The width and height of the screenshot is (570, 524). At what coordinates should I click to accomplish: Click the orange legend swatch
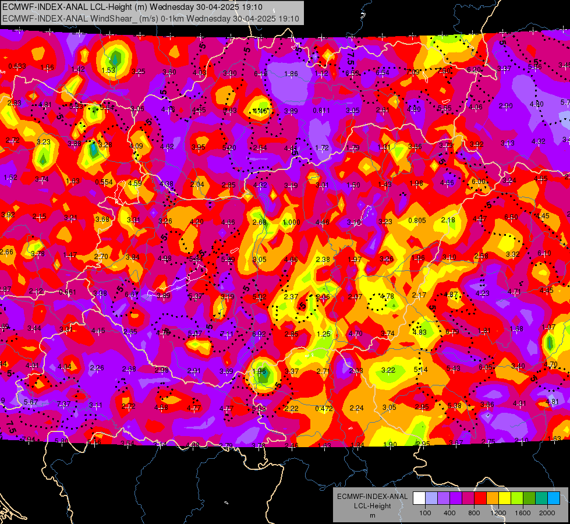(493, 498)
